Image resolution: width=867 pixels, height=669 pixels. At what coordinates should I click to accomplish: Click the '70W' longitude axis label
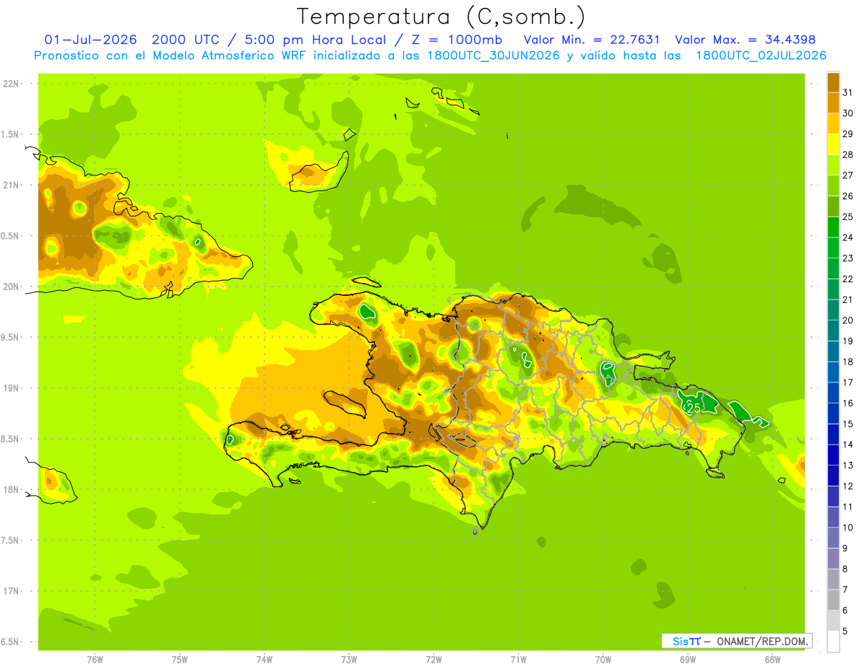point(603,660)
